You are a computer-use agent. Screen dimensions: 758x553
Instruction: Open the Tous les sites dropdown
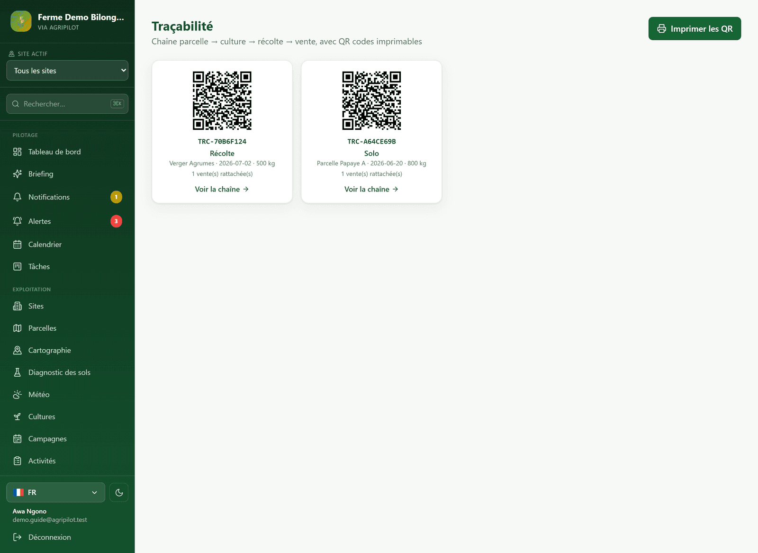tap(67, 71)
